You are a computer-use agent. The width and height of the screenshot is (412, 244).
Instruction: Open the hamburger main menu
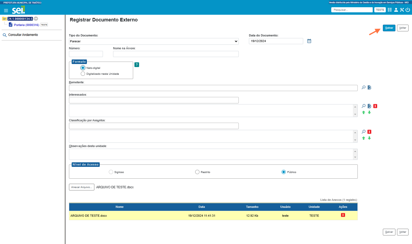click(x=6, y=11)
